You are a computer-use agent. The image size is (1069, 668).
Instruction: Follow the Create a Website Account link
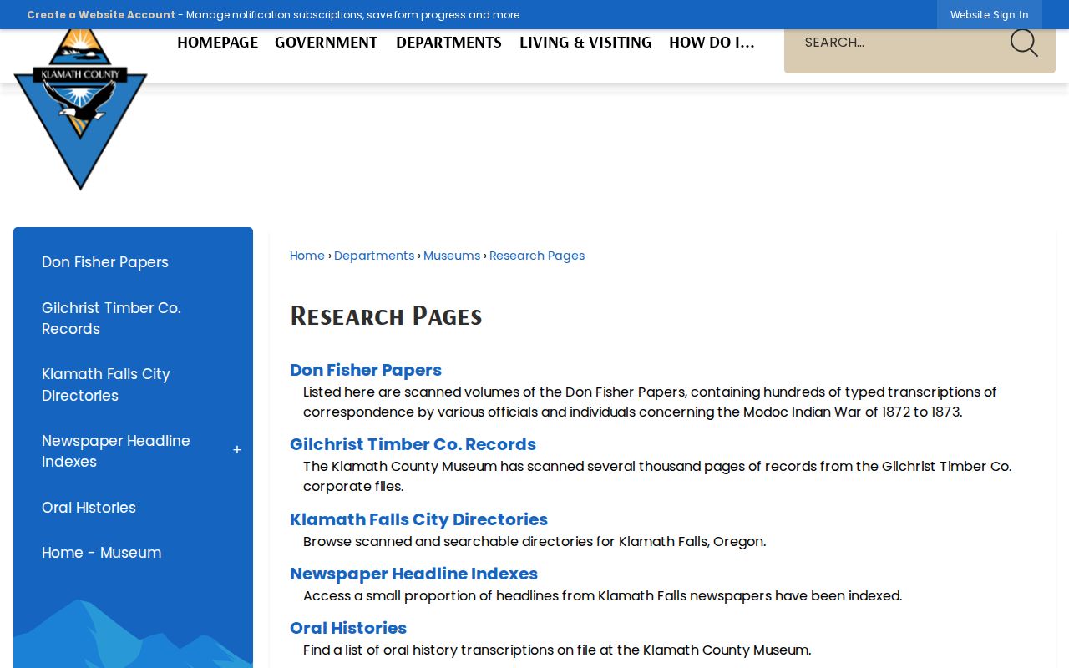[101, 14]
